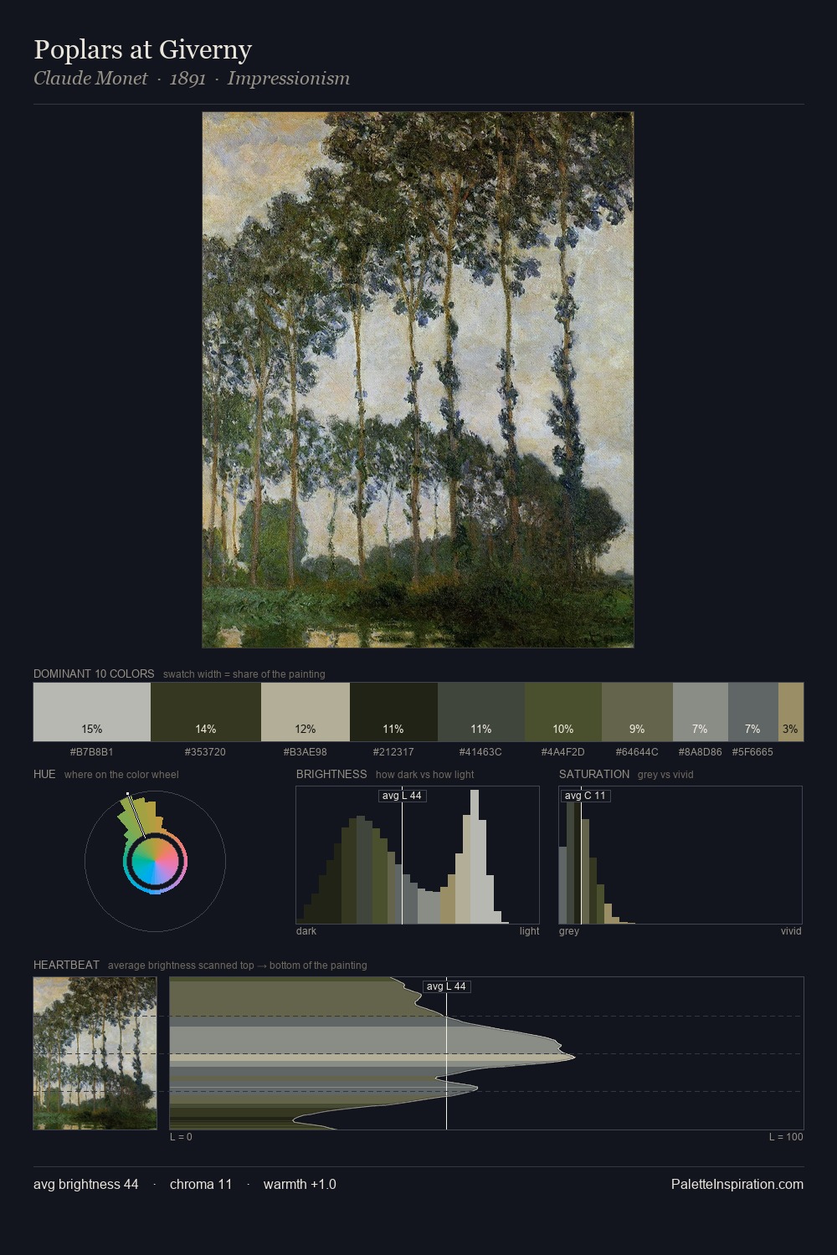
Task: Click avg L 44 marker in Heartbeat chart
Action: [446, 986]
